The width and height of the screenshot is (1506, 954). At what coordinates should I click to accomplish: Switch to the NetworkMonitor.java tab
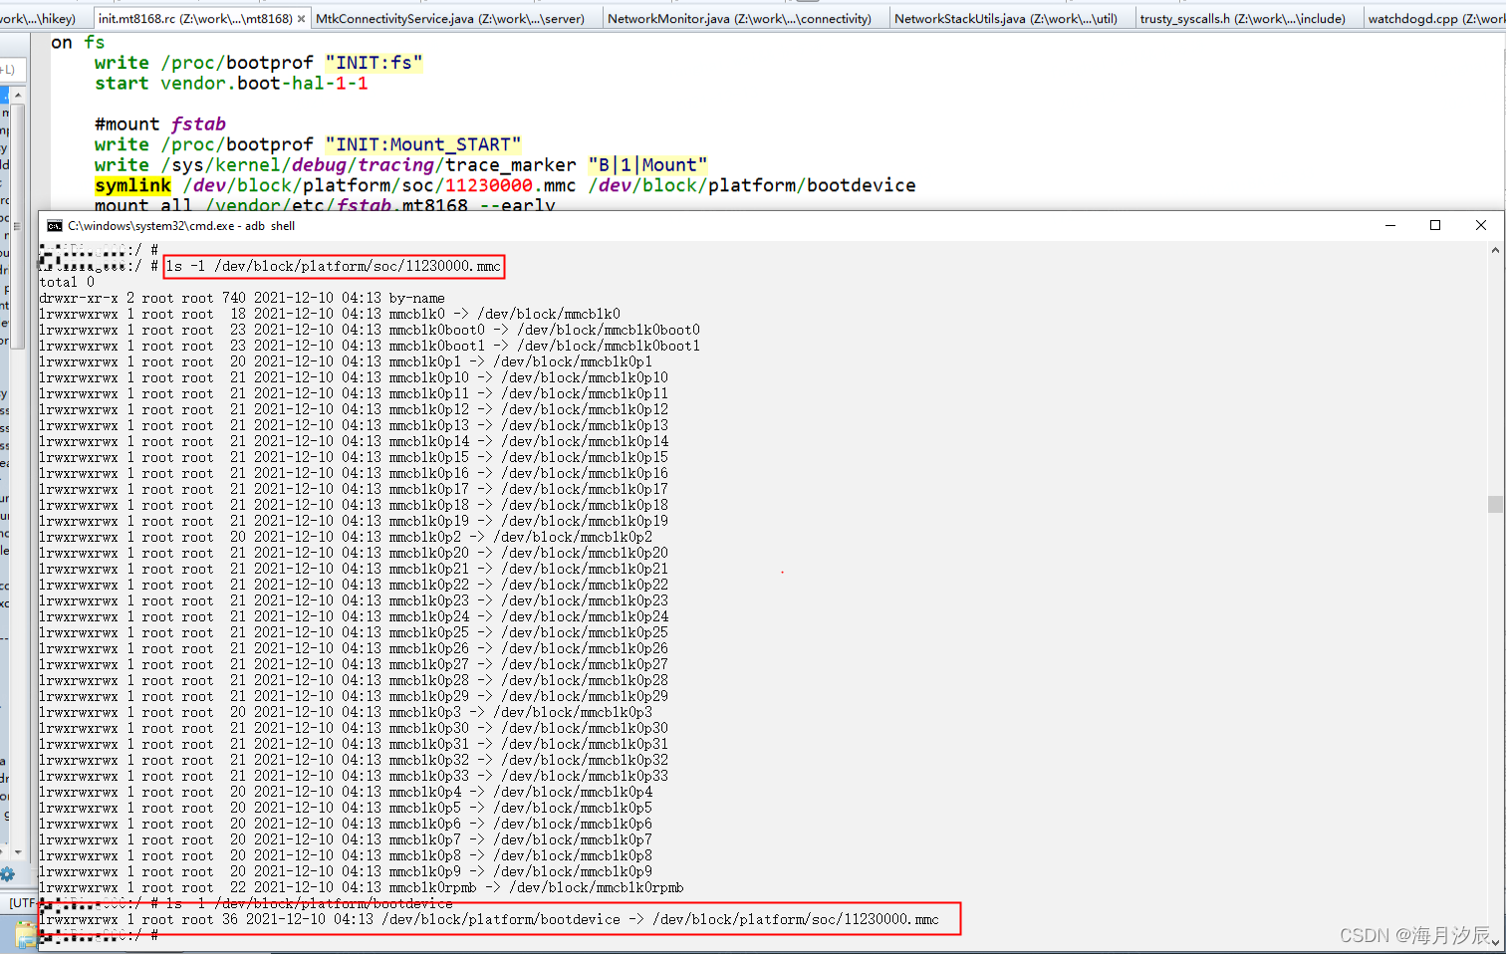(742, 17)
